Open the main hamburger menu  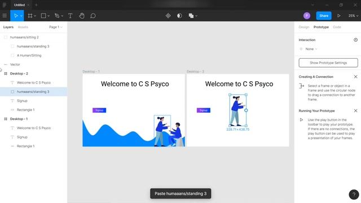pyautogui.click(x=5, y=16)
